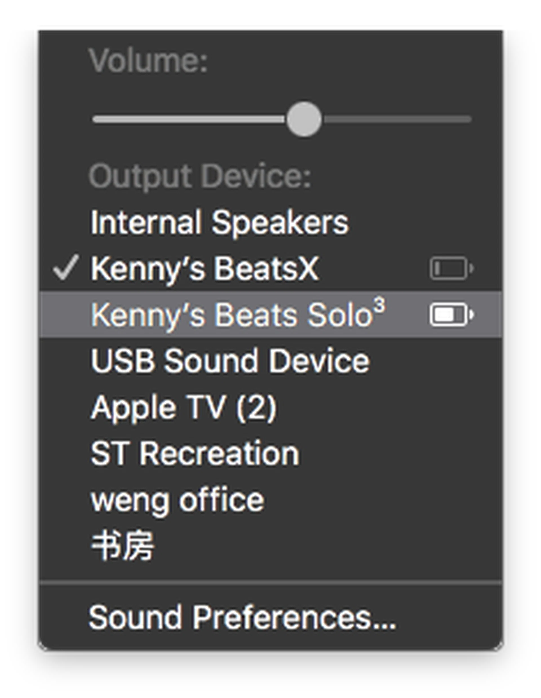
Task: Click the low battery icon for BeatsX
Action: (x=451, y=268)
